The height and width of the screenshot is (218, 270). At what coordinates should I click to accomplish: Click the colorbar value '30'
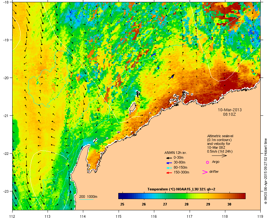tap(230, 204)
